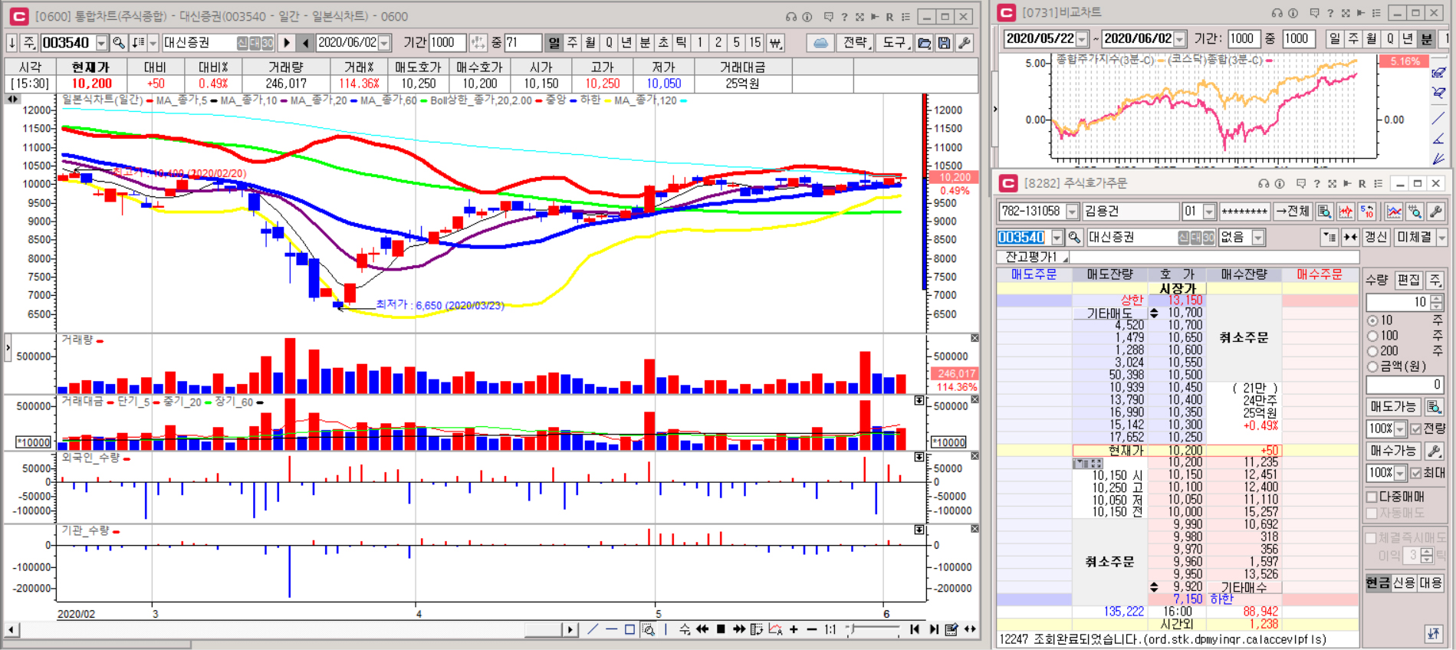The height and width of the screenshot is (650, 1456).
Task: Select the 10 shares radio button
Action: (1372, 320)
